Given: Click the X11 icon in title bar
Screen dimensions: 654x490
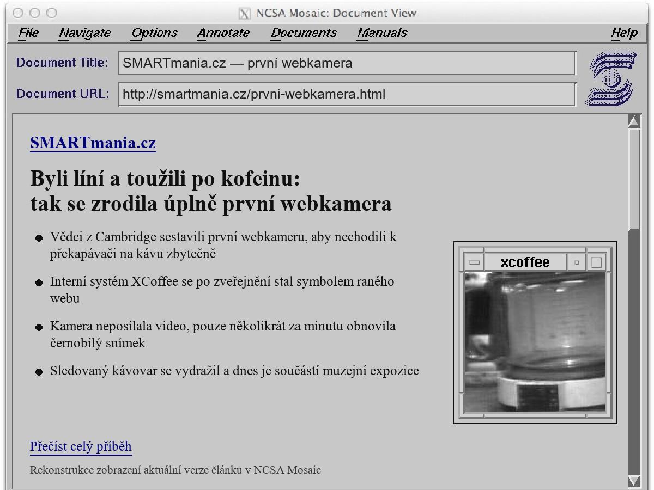Looking at the screenshot, I should [x=245, y=14].
